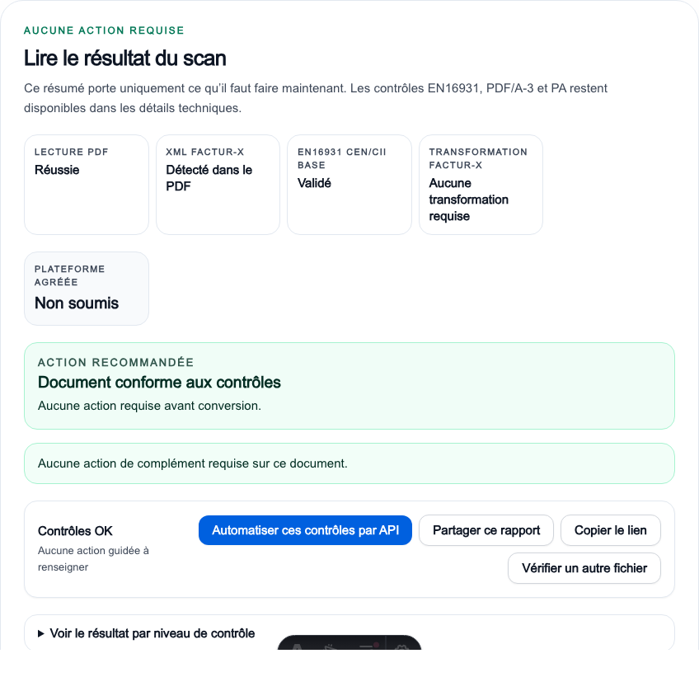Click the red-dot badge icon in dark toolbar
699x677 pixels.
coord(369,646)
